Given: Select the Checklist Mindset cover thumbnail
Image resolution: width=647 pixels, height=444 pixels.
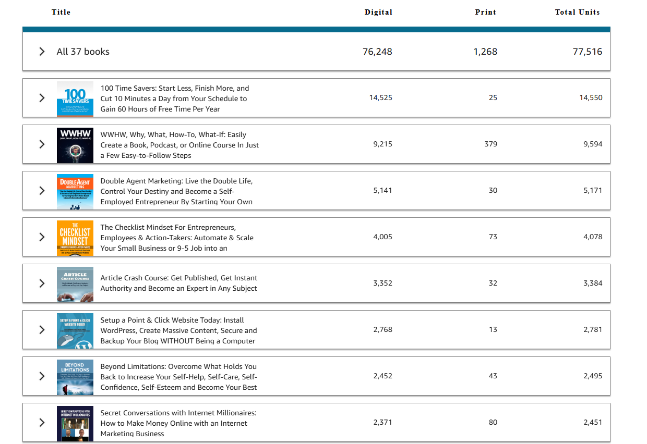Looking at the screenshot, I should click(75, 238).
